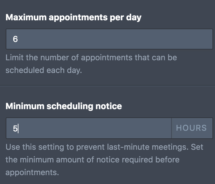Click the HOURS unit suffix box

pos(192,128)
